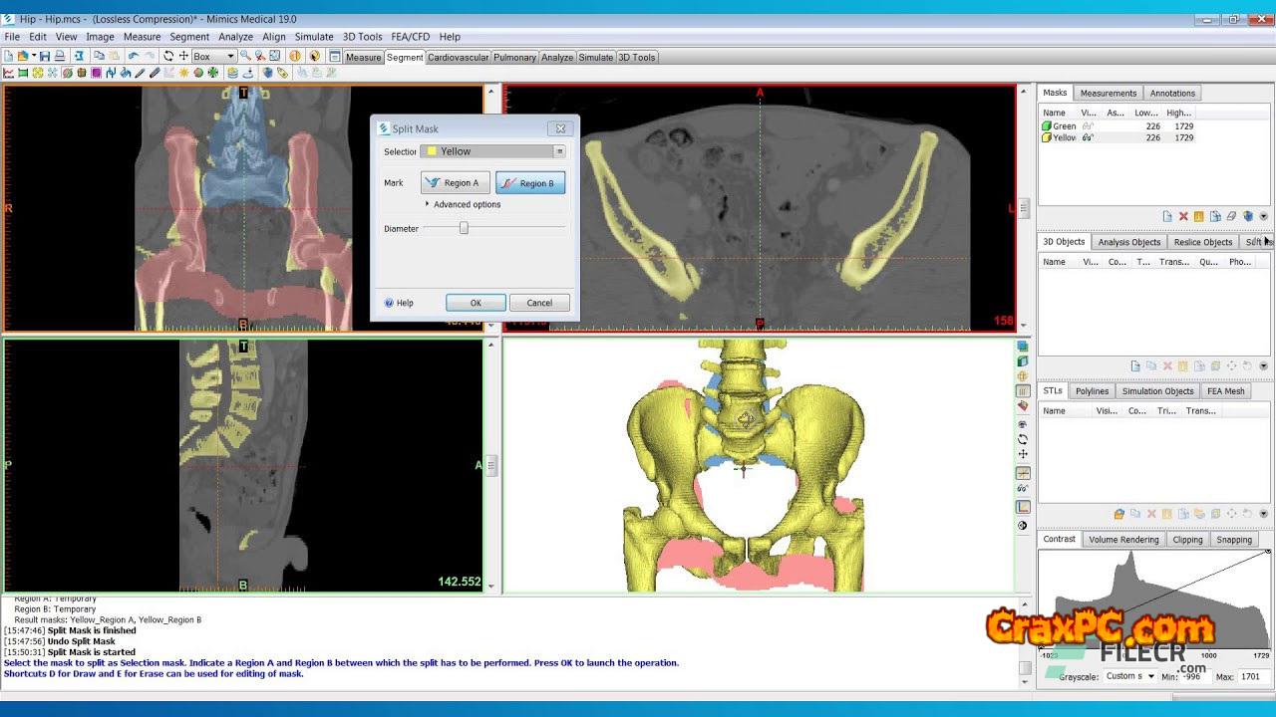Click the grayscale Max value field
The height and width of the screenshot is (717, 1276).
(1252, 677)
